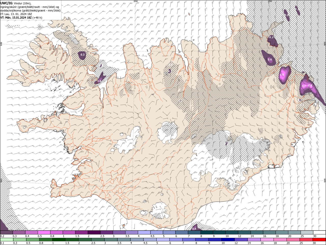Select upper legend swatch between 25 and 30
Image resolution: width=326 pixels, height=245 pixels.
[x=306, y=232]
